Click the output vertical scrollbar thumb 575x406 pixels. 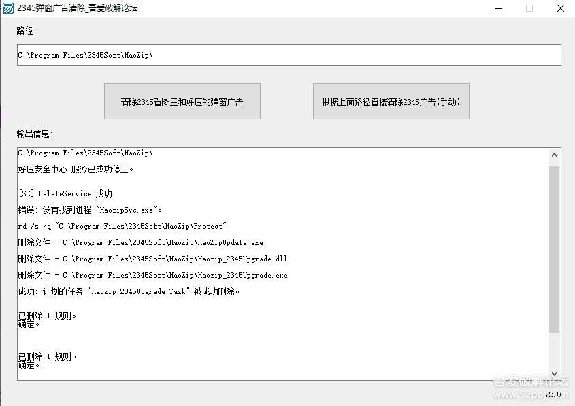(x=554, y=249)
